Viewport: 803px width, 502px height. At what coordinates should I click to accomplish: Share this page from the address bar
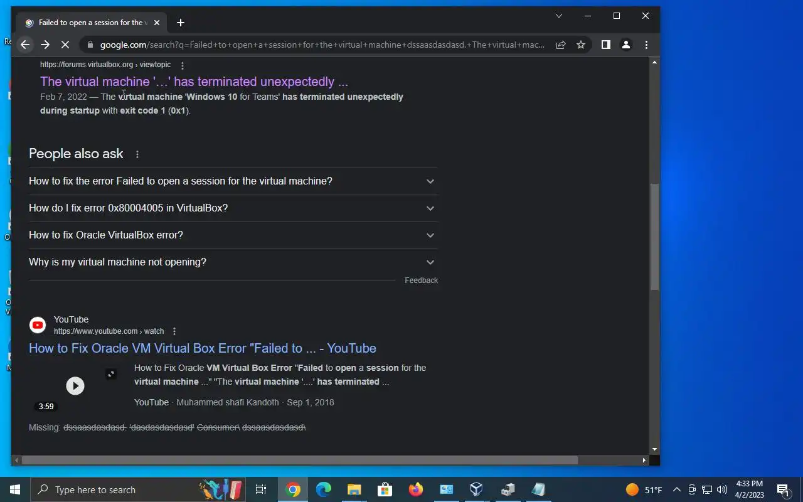pyautogui.click(x=561, y=45)
